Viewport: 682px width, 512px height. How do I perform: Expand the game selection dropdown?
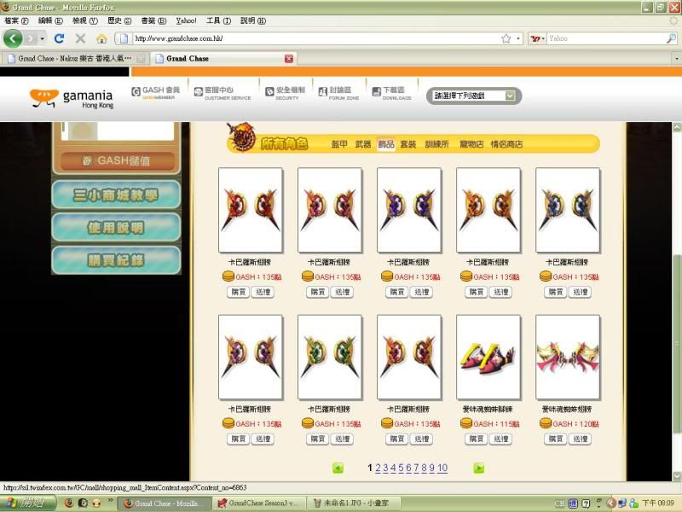click(510, 96)
